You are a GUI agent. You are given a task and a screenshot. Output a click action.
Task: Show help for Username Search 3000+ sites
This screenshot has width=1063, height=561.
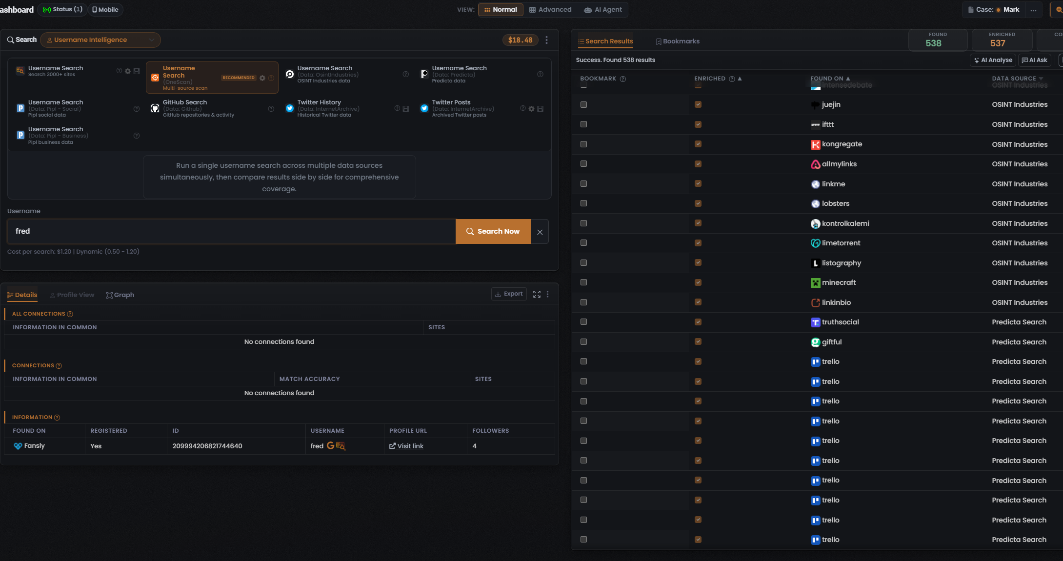point(119,71)
